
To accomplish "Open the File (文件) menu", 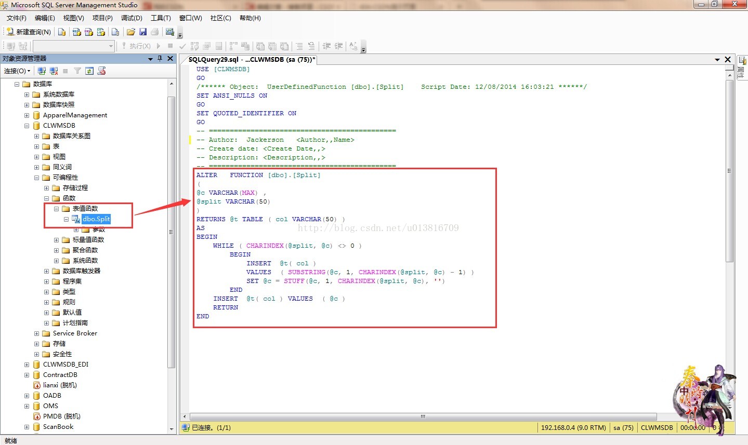I will [x=16, y=18].
